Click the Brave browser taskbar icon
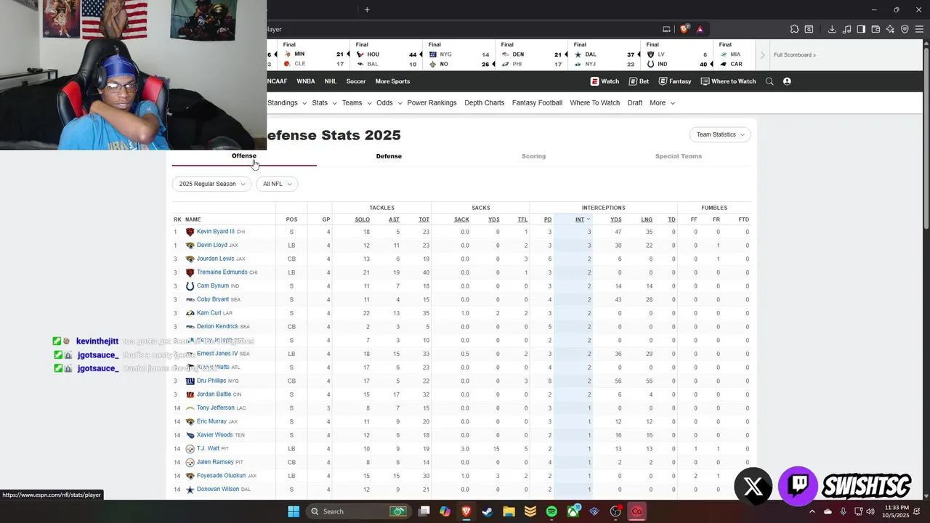The height and width of the screenshot is (523, 930). (466, 511)
